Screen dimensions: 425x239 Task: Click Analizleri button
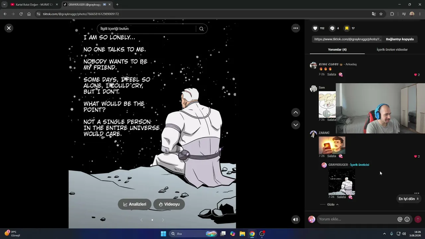(x=134, y=204)
